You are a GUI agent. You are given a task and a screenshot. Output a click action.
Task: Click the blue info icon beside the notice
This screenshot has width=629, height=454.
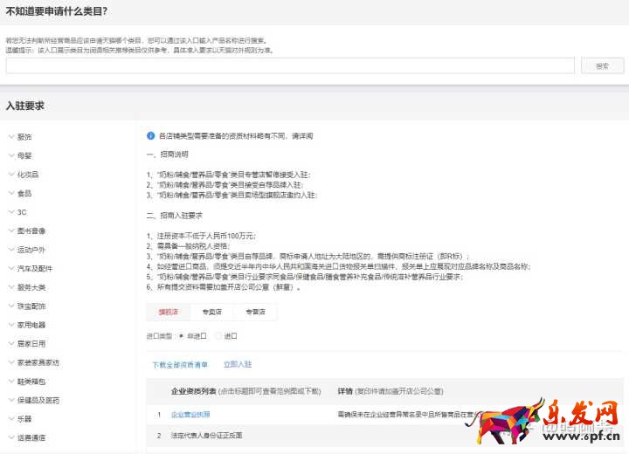click(x=150, y=136)
